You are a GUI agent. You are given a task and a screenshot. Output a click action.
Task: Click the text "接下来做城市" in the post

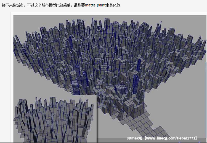[x=13, y=5]
